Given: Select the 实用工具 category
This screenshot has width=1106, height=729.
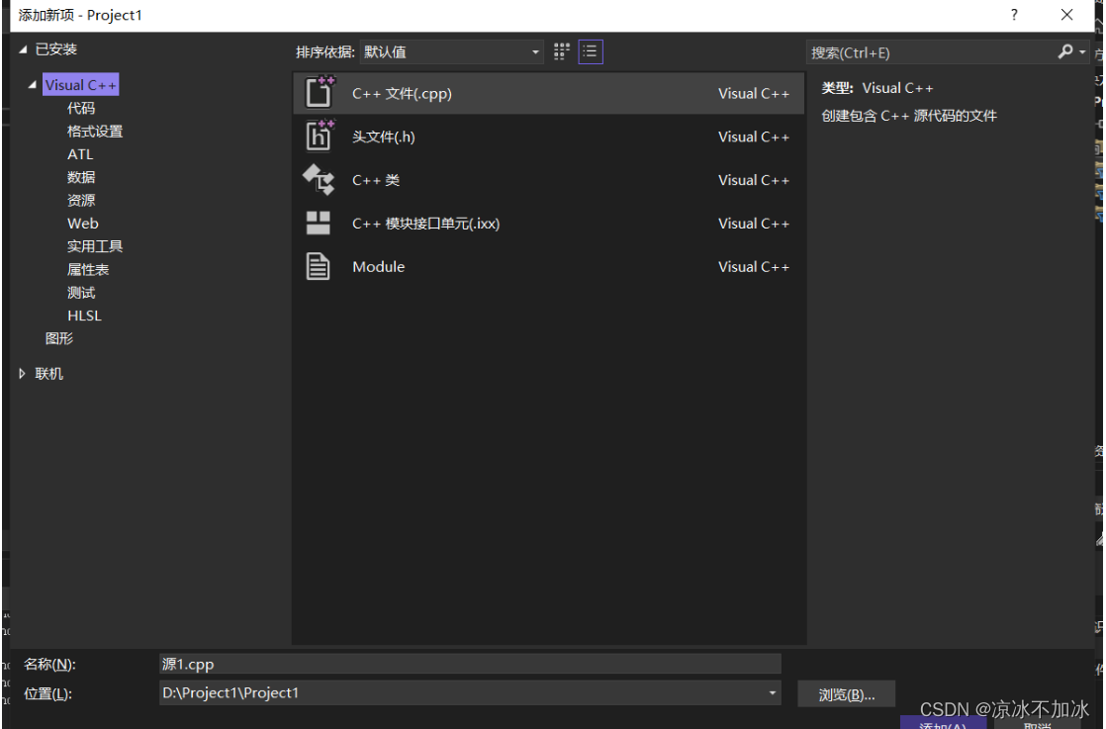Looking at the screenshot, I should tap(95, 246).
